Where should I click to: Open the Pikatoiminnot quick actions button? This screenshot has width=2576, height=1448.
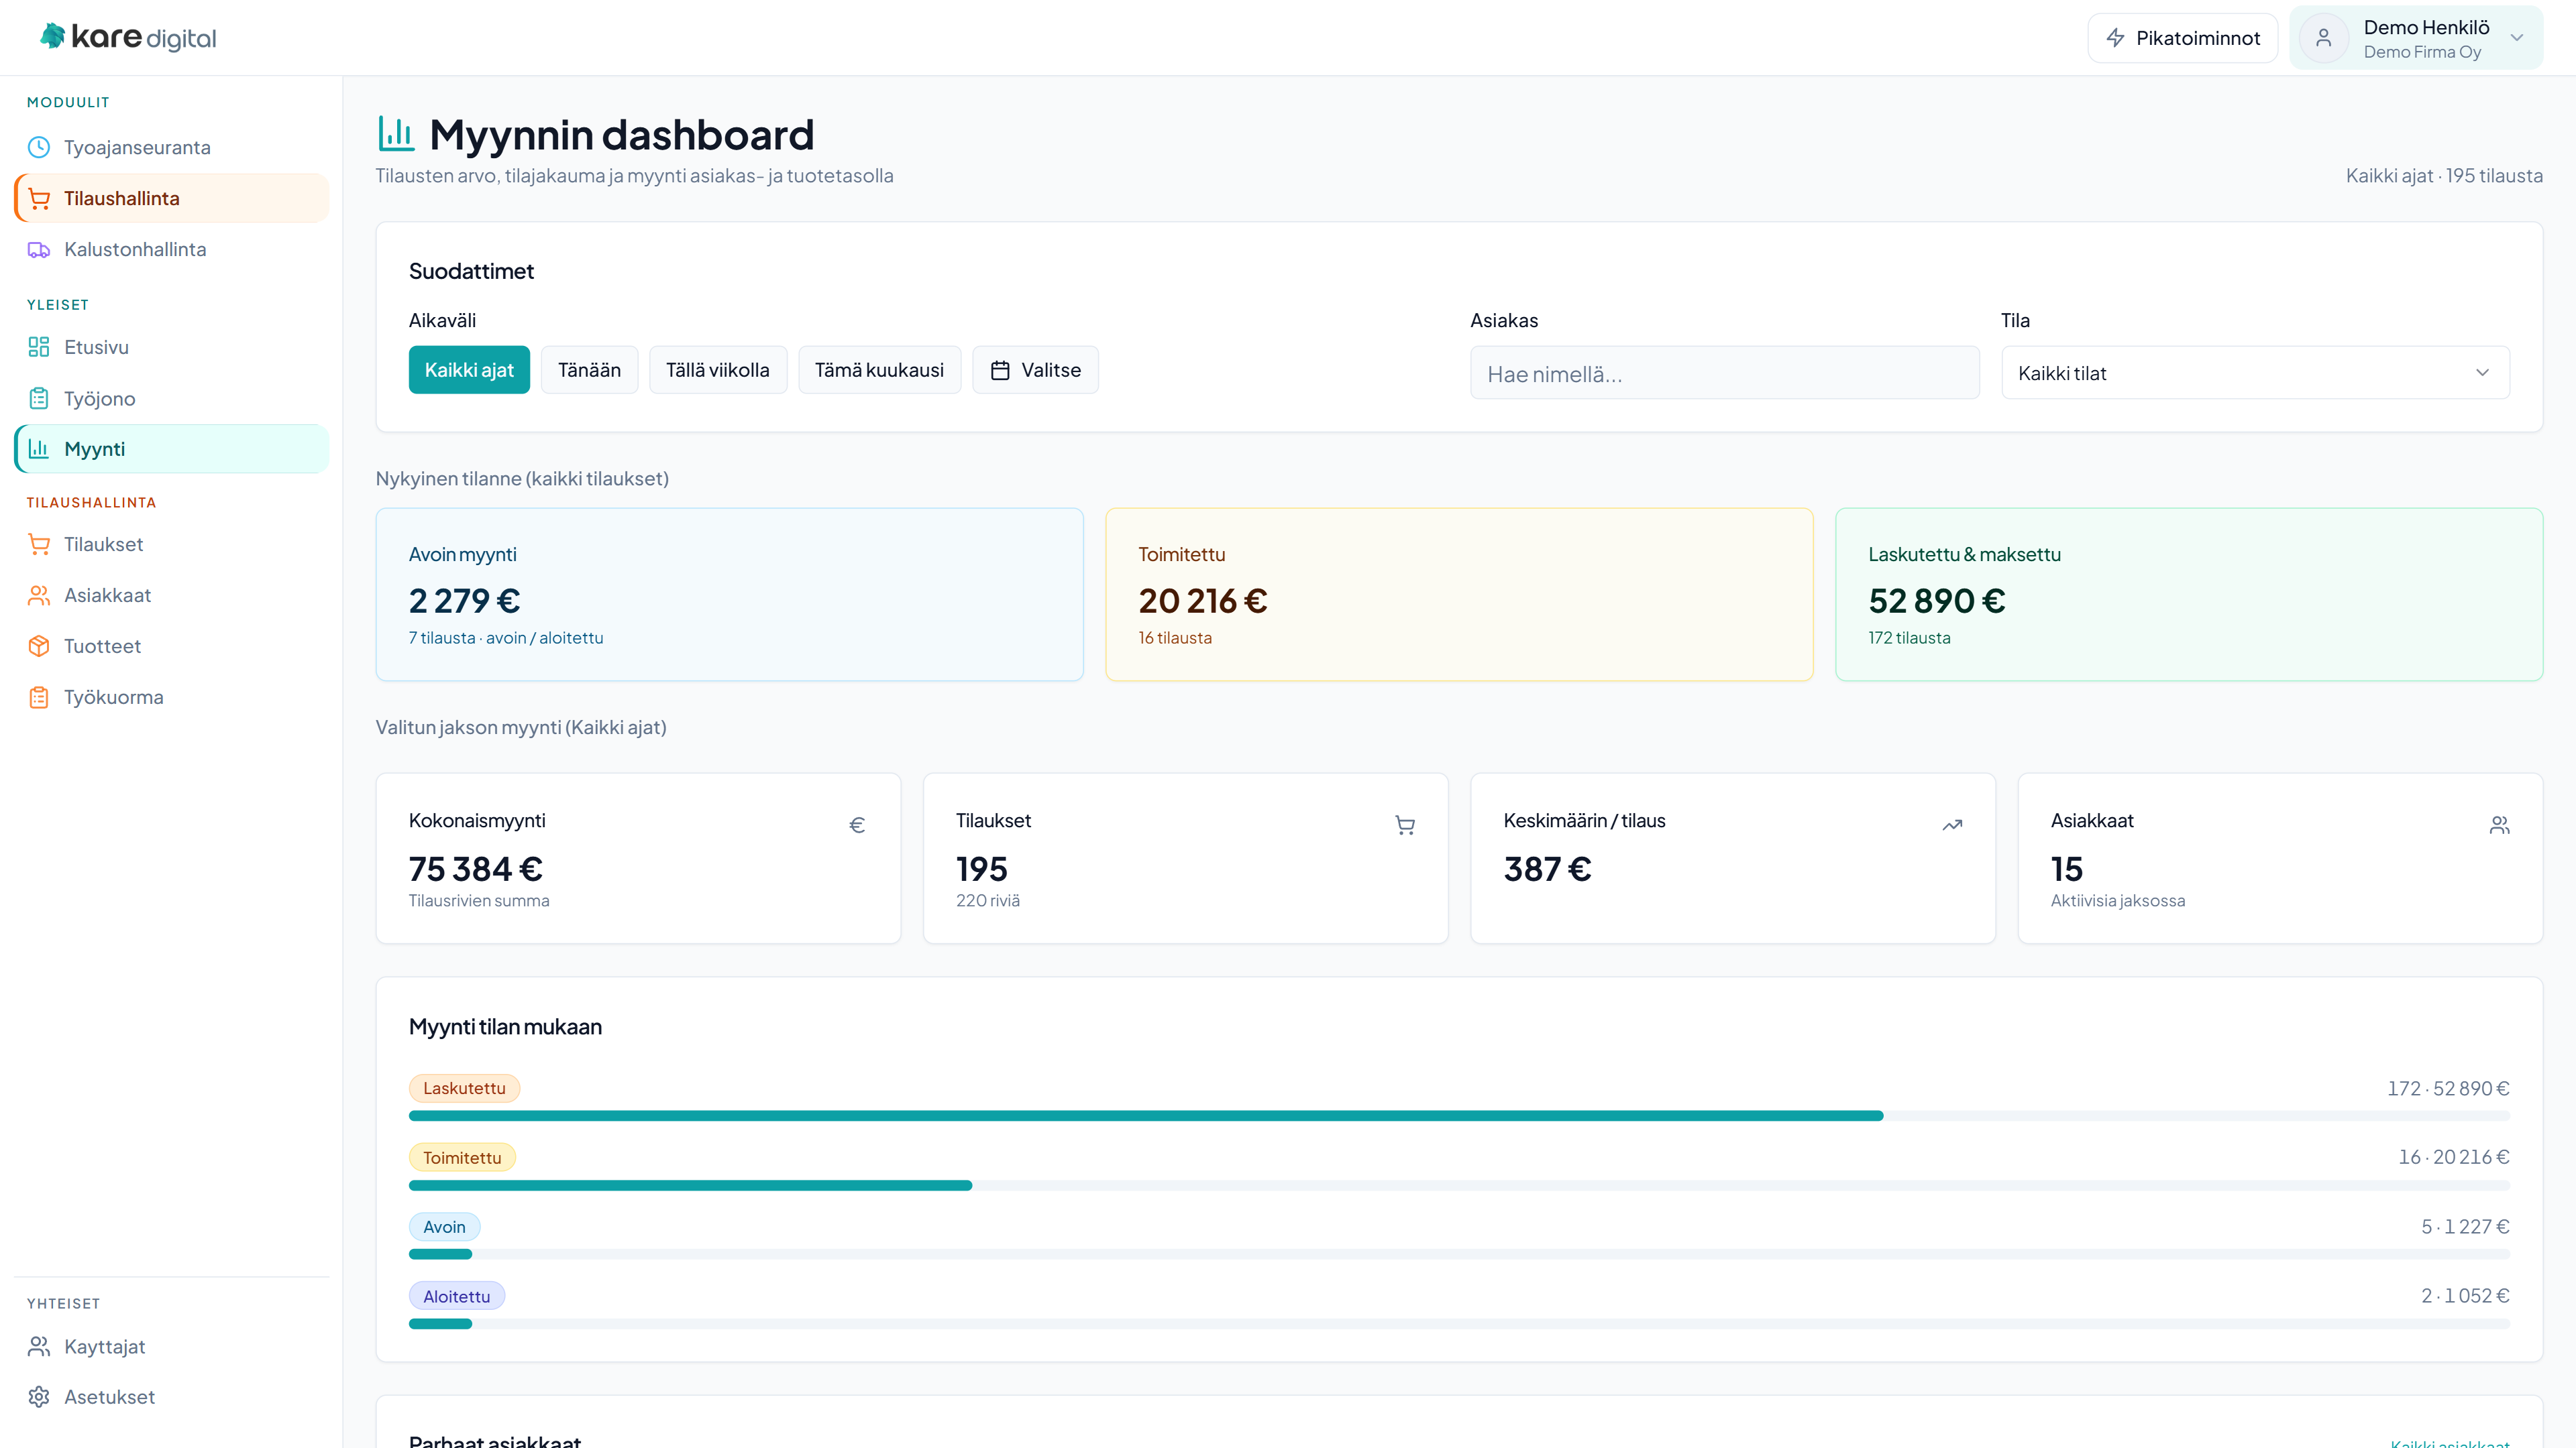tap(2182, 38)
